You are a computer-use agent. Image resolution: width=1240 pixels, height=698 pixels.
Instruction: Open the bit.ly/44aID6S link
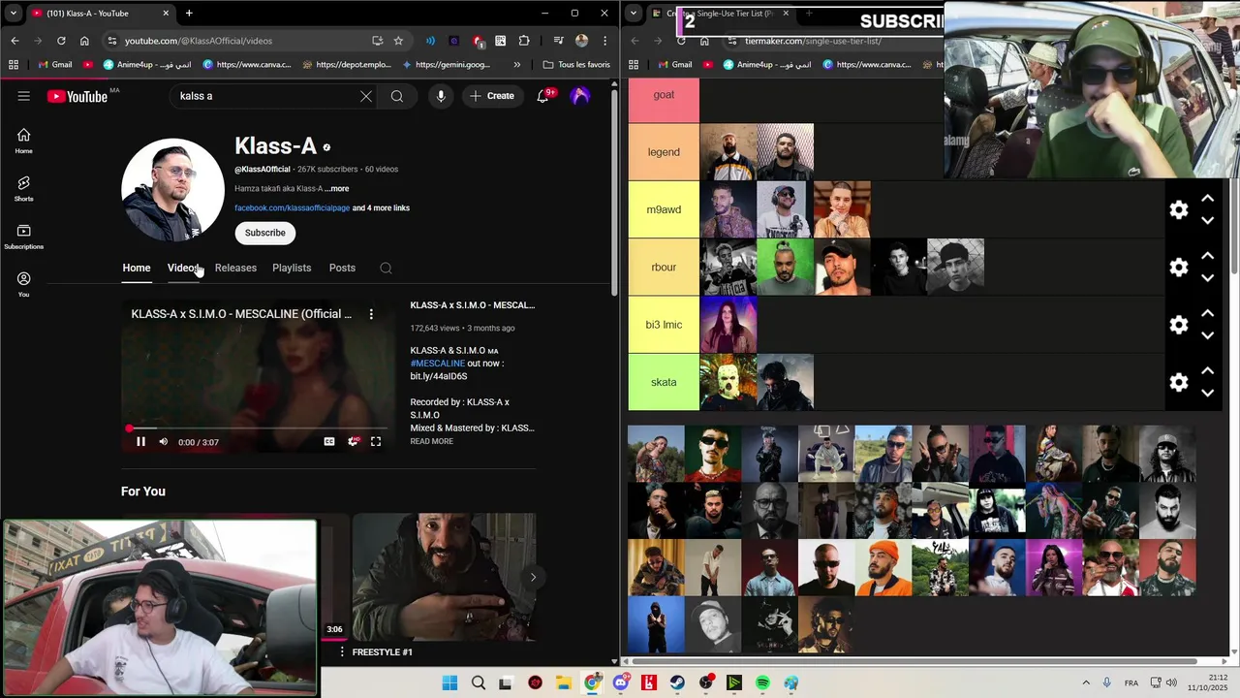439,376
